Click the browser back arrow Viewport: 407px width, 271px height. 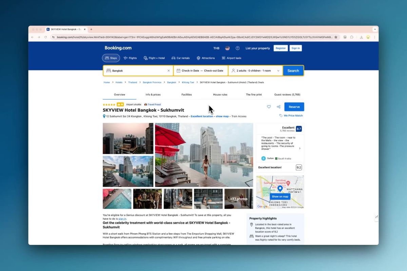(x=33, y=37)
